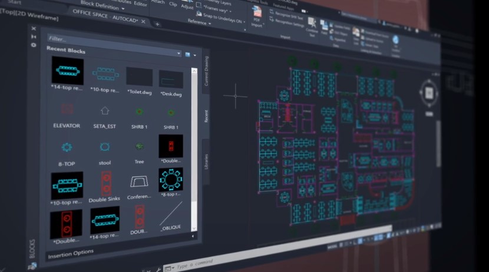Click the Editor button in the ribbon
This screenshot has height=272, width=489.
click(x=140, y=4)
